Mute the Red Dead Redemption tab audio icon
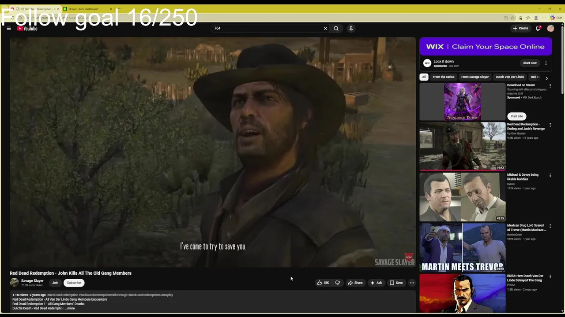 [x=18, y=9]
